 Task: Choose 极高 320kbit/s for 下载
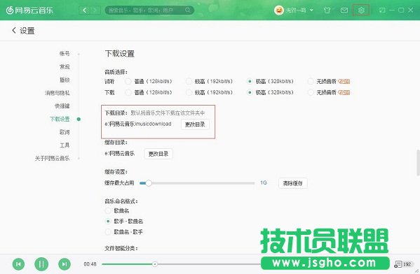[x=250, y=92]
